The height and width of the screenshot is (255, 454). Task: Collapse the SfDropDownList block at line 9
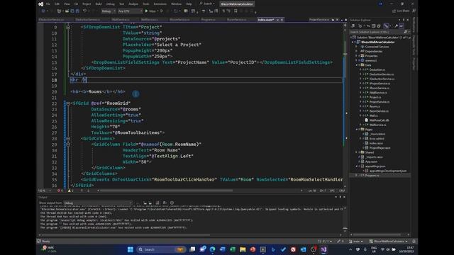click(x=68, y=27)
